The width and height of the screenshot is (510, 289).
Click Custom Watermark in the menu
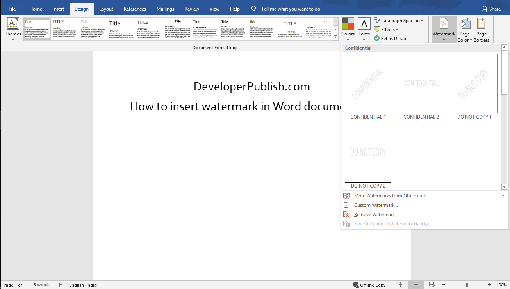pos(376,205)
